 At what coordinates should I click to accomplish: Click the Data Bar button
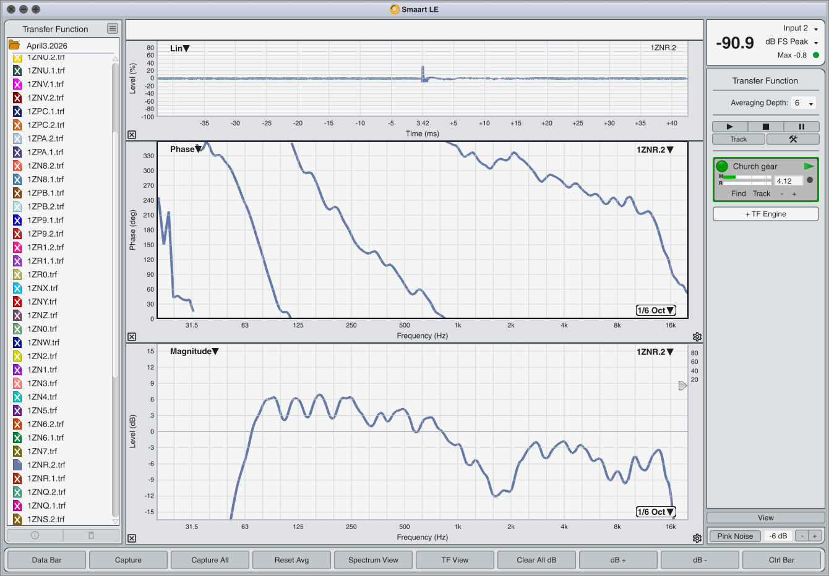click(x=47, y=560)
